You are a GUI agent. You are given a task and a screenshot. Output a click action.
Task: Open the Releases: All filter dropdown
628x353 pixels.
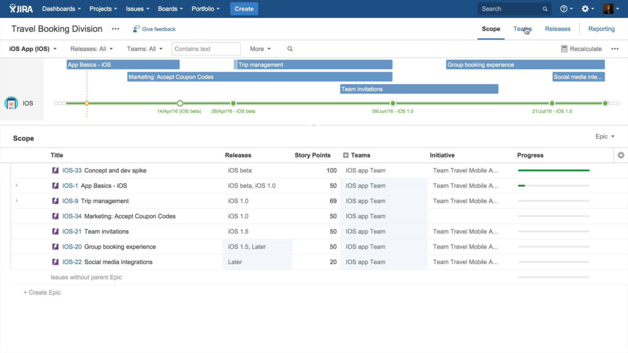click(x=92, y=49)
